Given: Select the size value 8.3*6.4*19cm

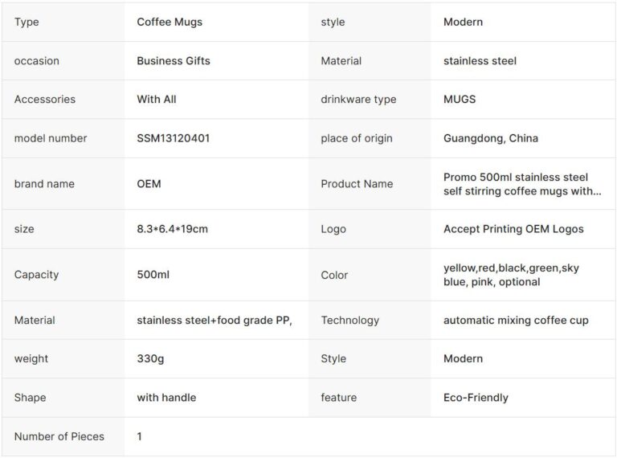Looking at the screenshot, I should pyautogui.click(x=172, y=229).
